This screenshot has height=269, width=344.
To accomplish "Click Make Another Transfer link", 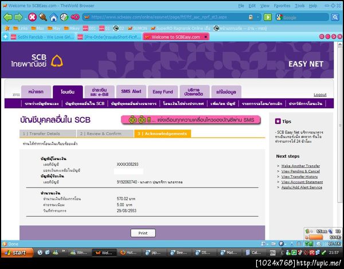I will pos(300,166).
